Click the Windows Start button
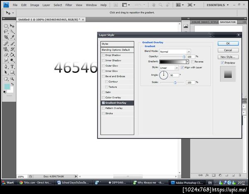 [x=8, y=182]
